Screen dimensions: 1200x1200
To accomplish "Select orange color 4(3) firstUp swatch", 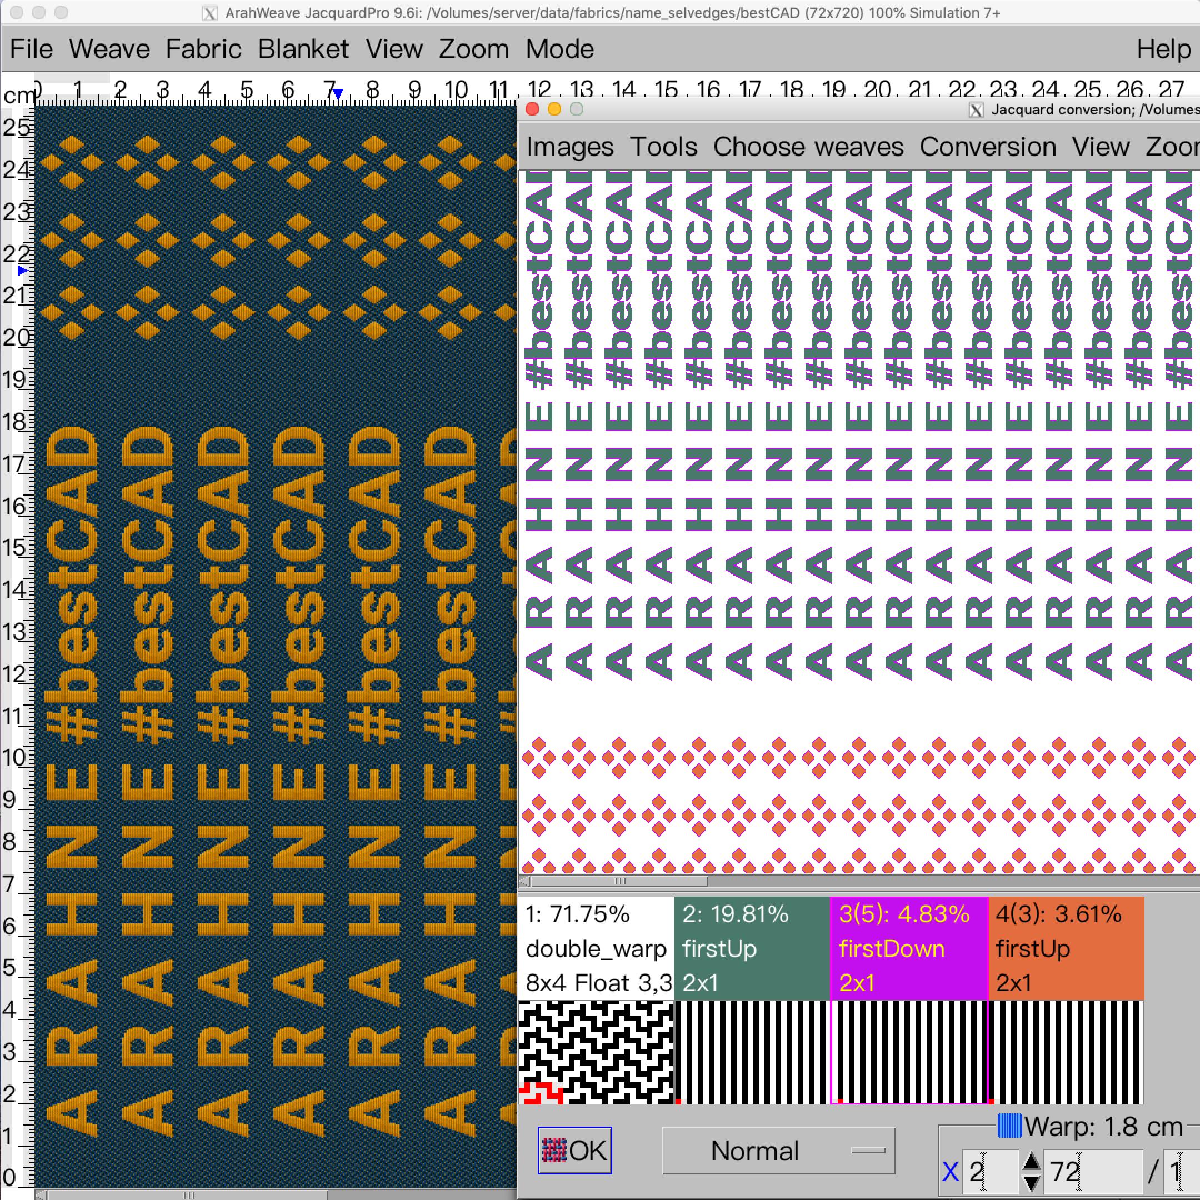I will [1066, 948].
